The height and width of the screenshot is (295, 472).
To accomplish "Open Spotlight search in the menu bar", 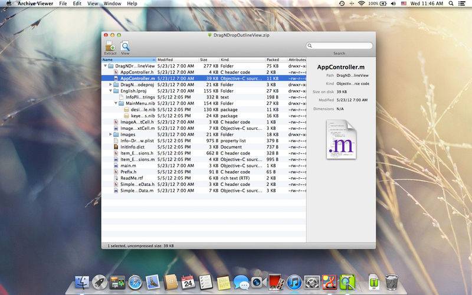I will [x=451, y=4].
